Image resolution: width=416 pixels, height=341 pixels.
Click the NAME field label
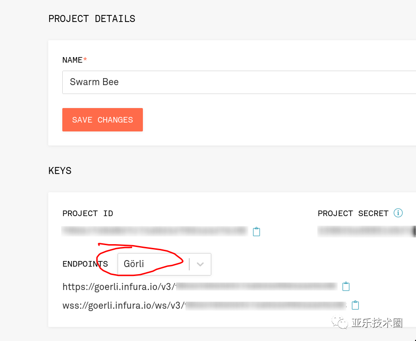pyautogui.click(x=73, y=60)
